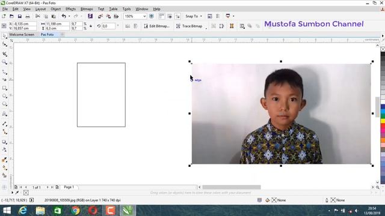This screenshot has height=216, width=385.
Task: Select the Drop Shadow tool
Action: [x=4, y=142]
